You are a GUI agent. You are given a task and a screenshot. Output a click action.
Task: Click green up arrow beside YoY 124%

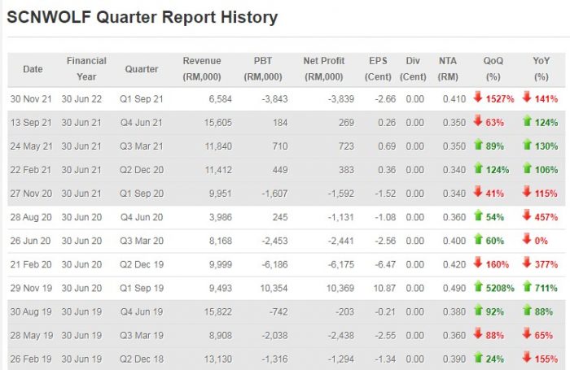point(527,122)
